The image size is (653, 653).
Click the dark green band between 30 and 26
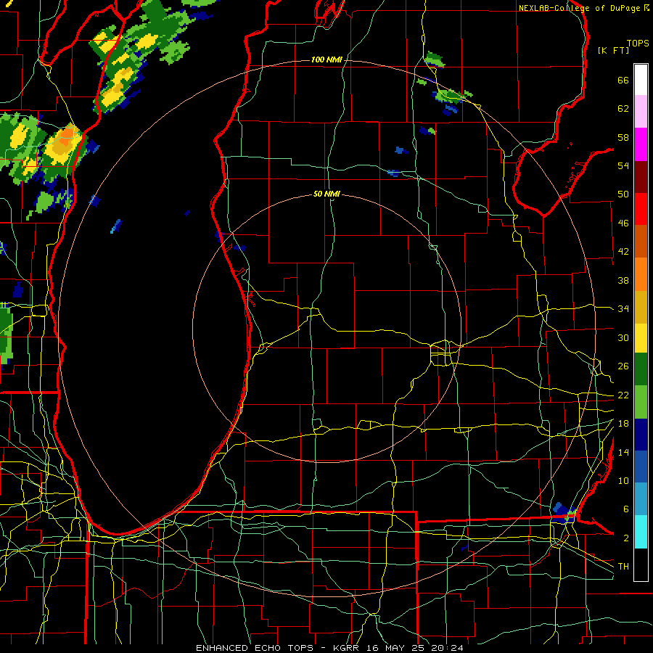point(641,369)
